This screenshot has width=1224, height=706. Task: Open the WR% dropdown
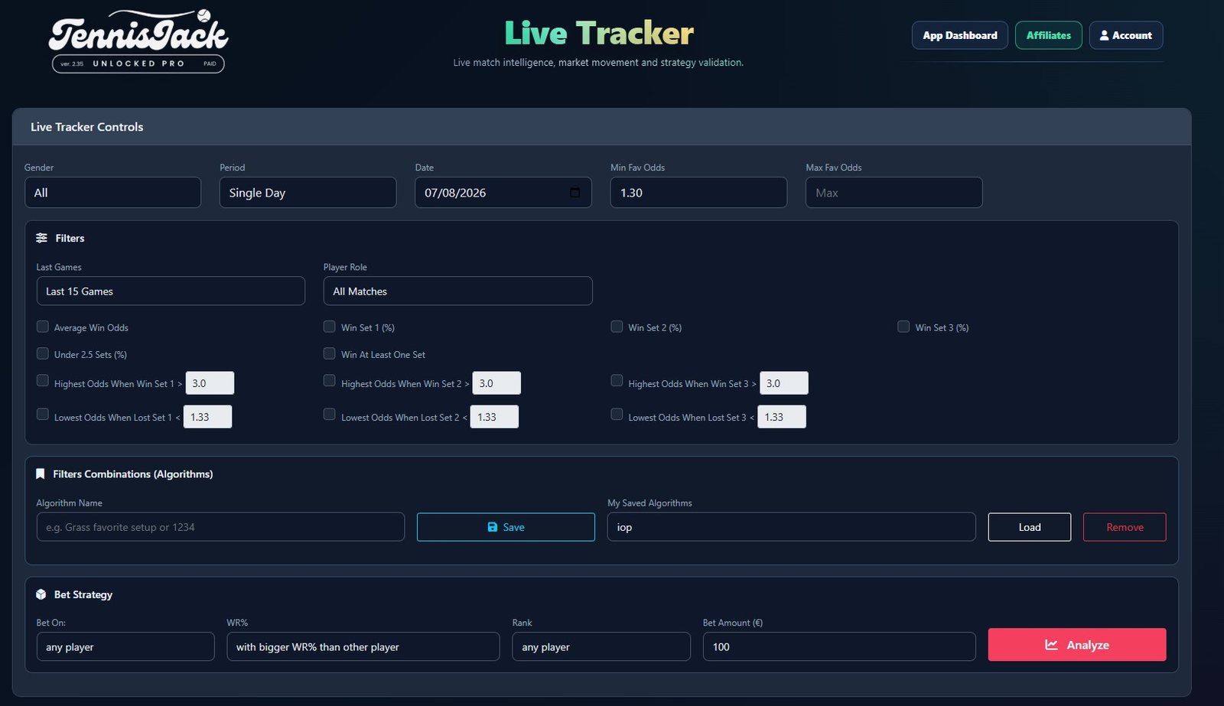click(363, 647)
